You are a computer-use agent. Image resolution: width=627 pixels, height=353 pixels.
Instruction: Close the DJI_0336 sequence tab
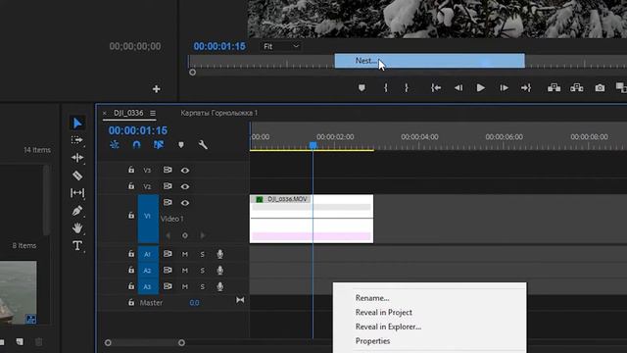[105, 114]
